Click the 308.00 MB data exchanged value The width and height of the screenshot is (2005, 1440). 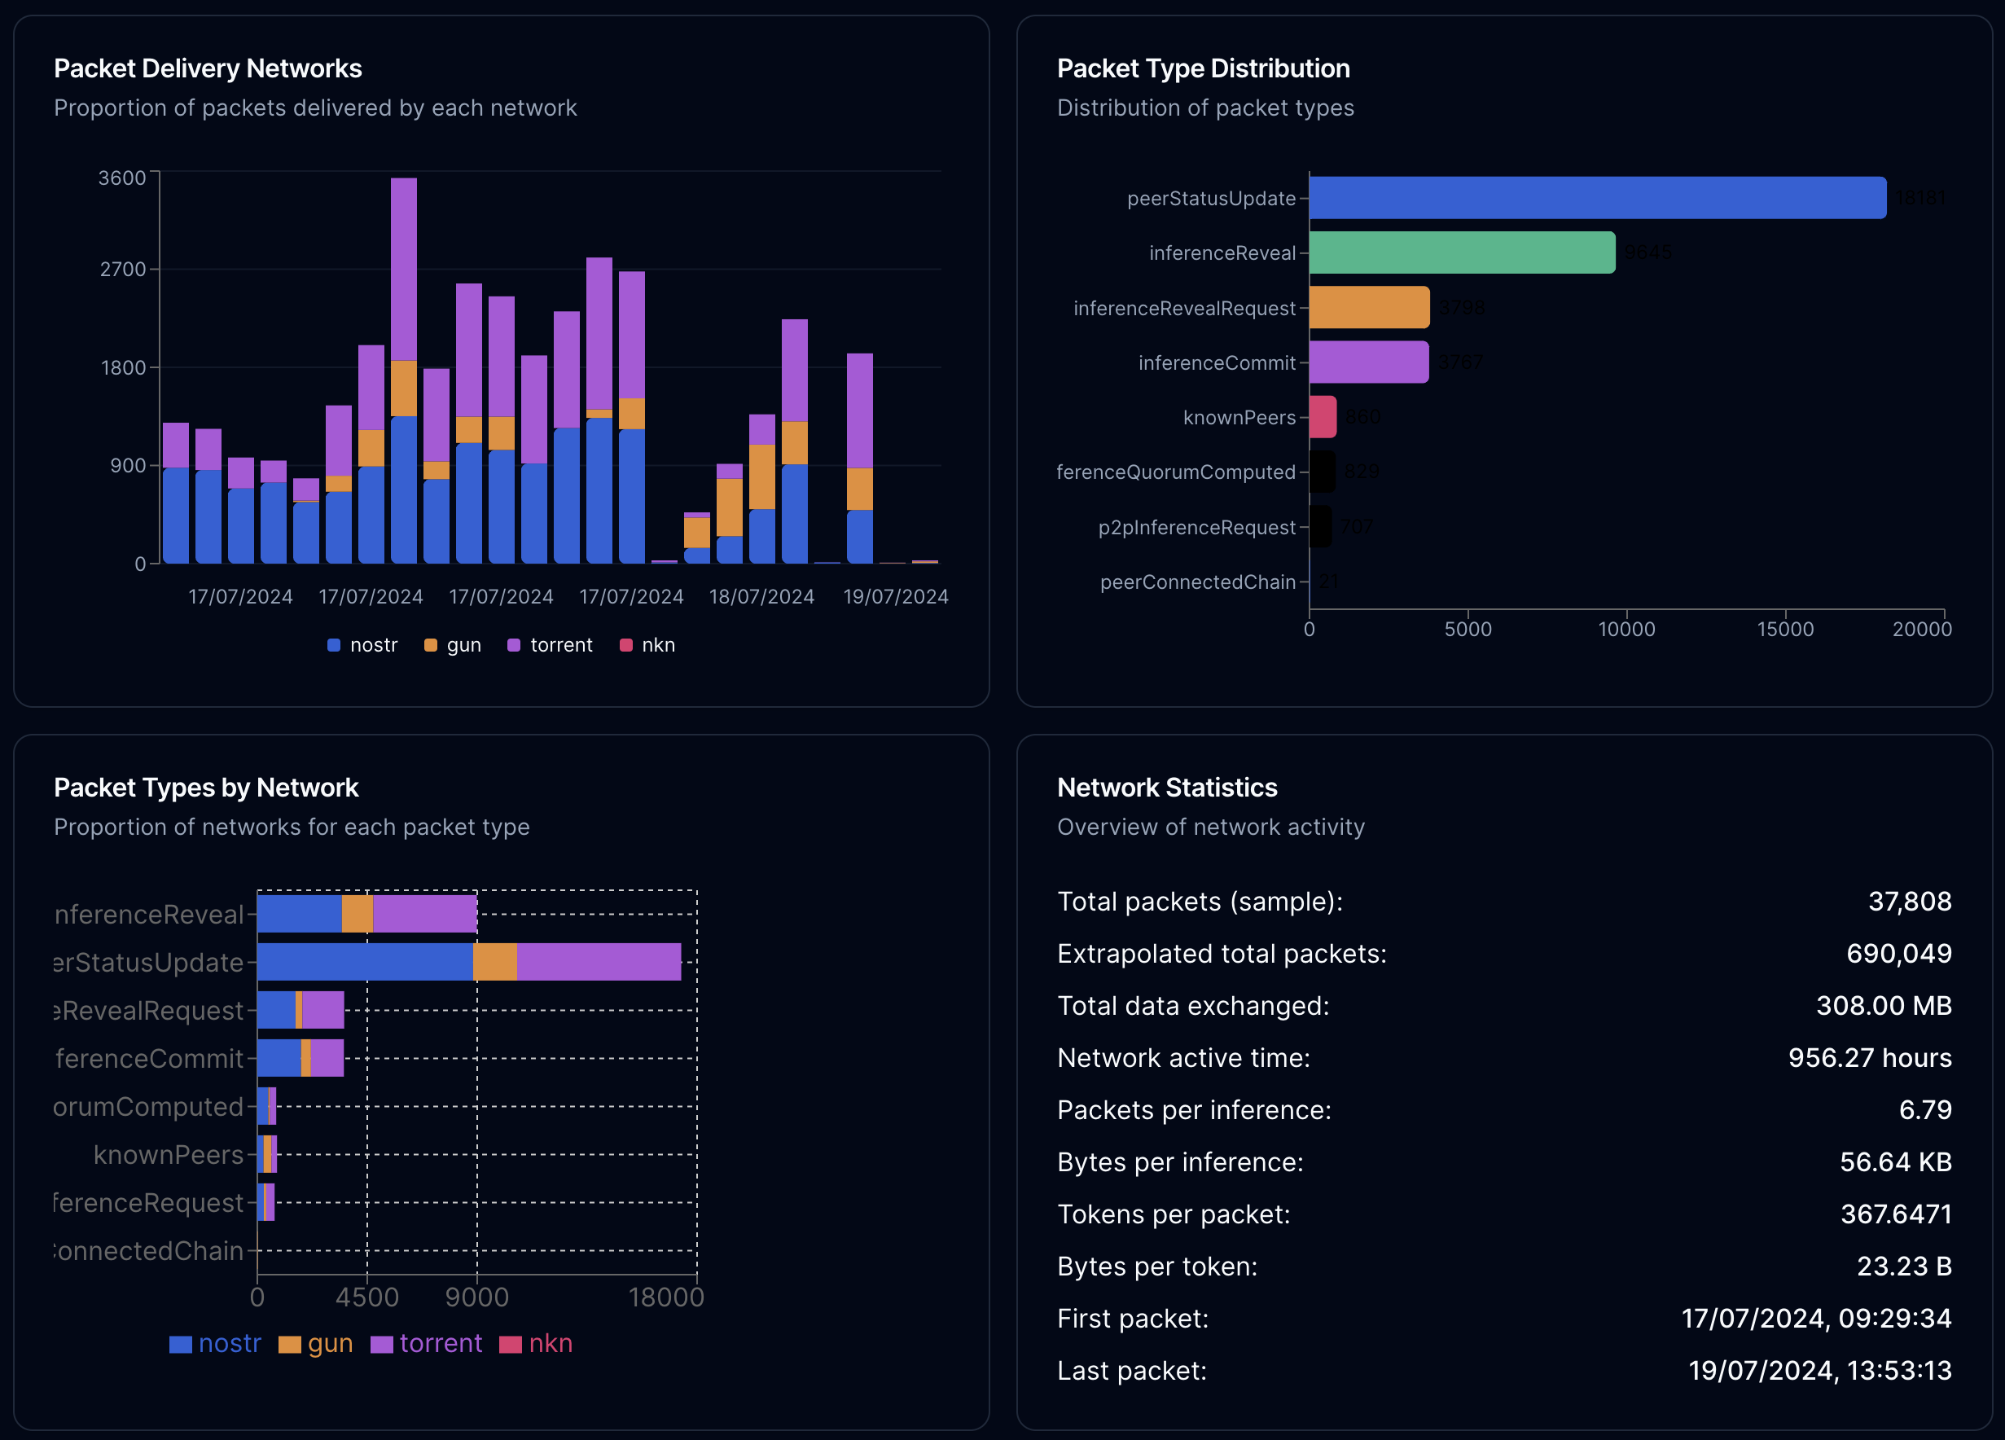click(1884, 1006)
